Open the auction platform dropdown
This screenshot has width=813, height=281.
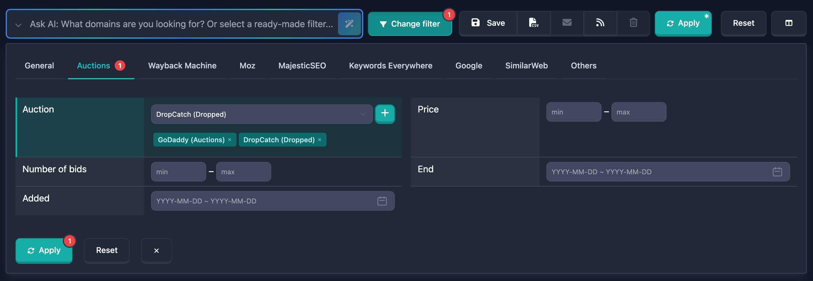pyautogui.click(x=261, y=114)
